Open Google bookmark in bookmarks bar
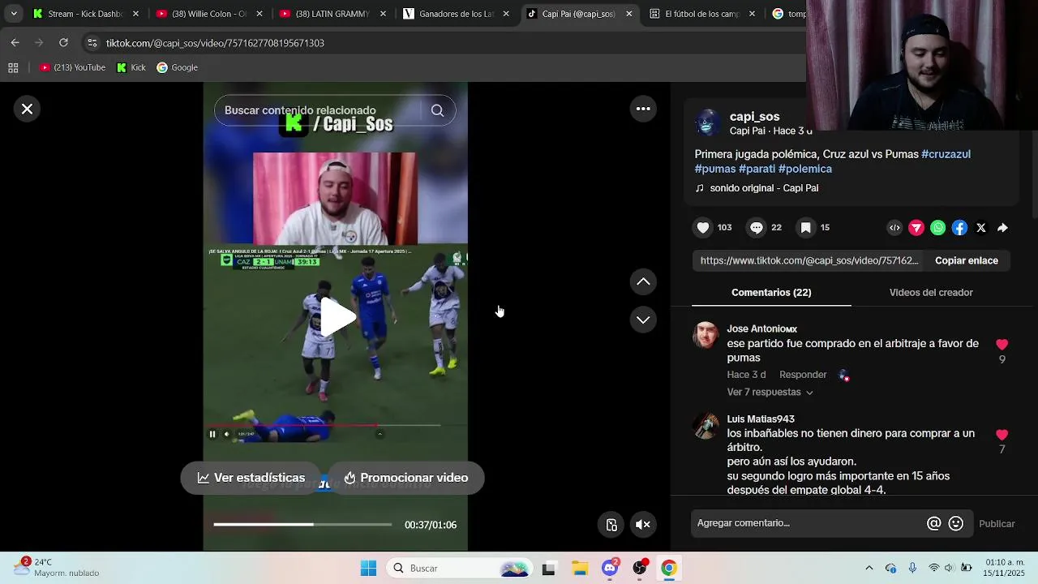Viewport: 1038px width, 584px height. pyautogui.click(x=177, y=68)
